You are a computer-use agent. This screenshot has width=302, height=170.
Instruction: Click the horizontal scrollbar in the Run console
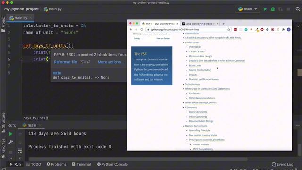click(138, 159)
